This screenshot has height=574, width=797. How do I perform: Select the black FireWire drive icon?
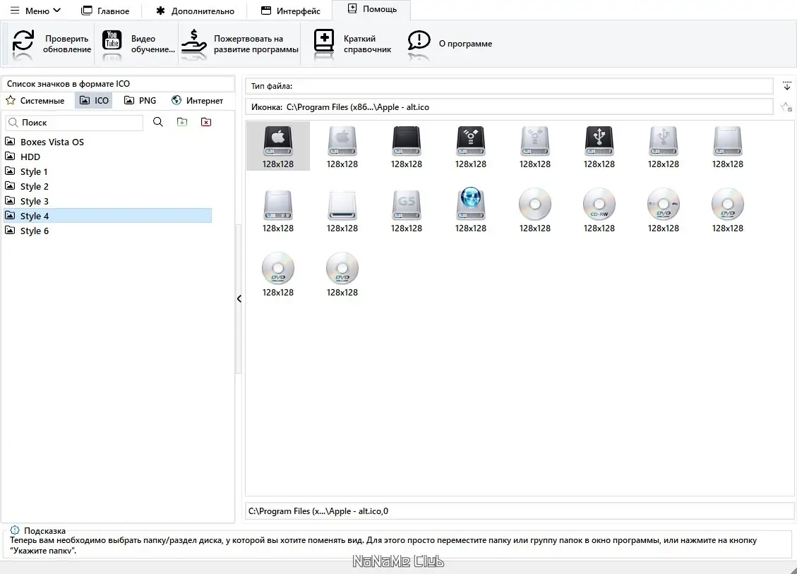471,147
